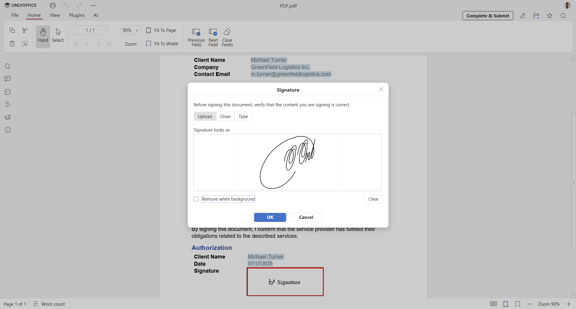The height and width of the screenshot is (309, 576).
Task: Activate the Hand tool
Action: (x=43, y=36)
